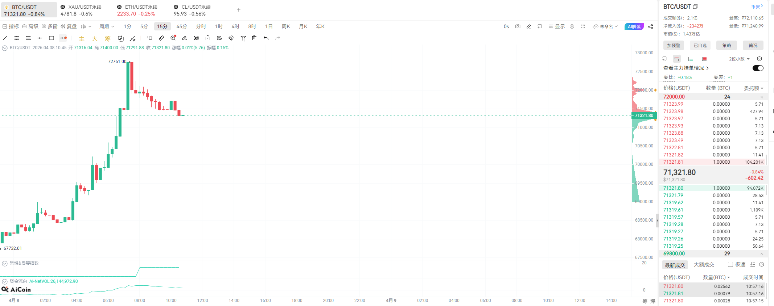Select the trend line drawing tool

(x=5, y=38)
